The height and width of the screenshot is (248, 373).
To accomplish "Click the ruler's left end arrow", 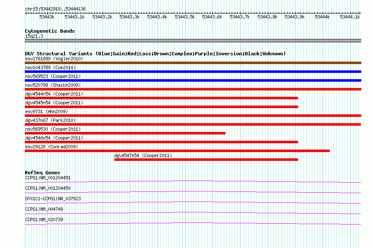I will coord(26,13).
